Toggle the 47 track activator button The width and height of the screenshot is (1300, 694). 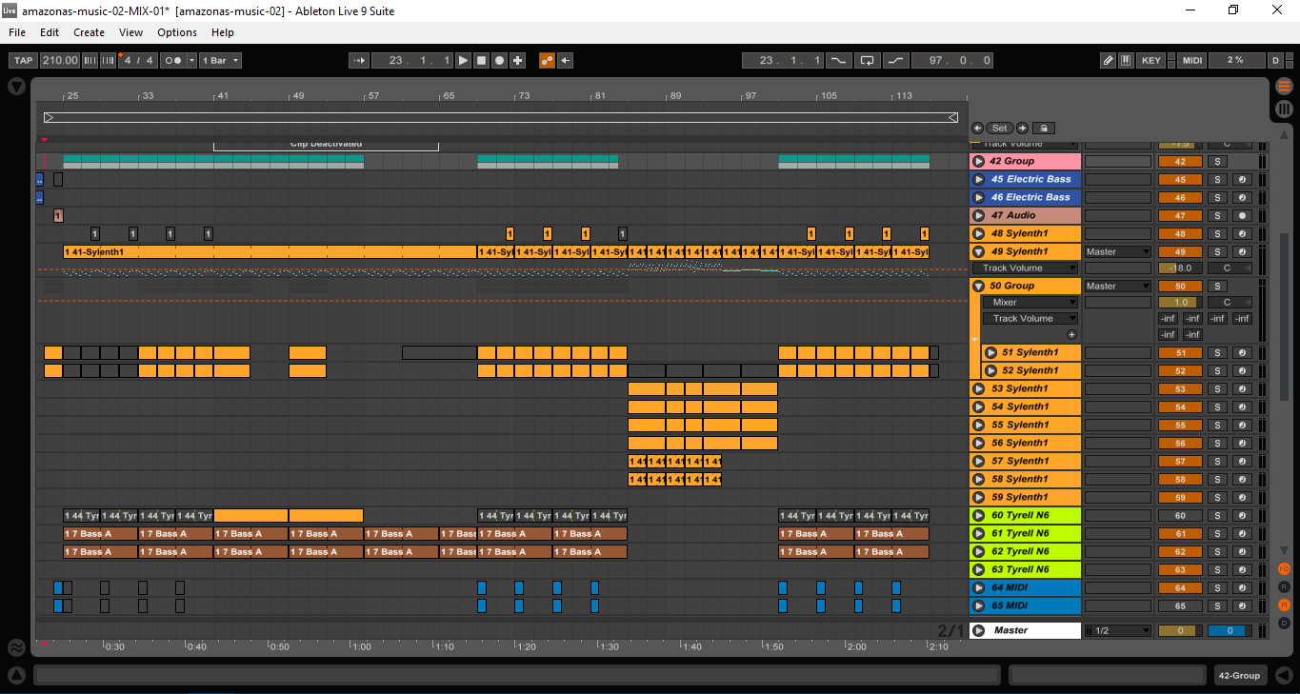[x=1180, y=216]
